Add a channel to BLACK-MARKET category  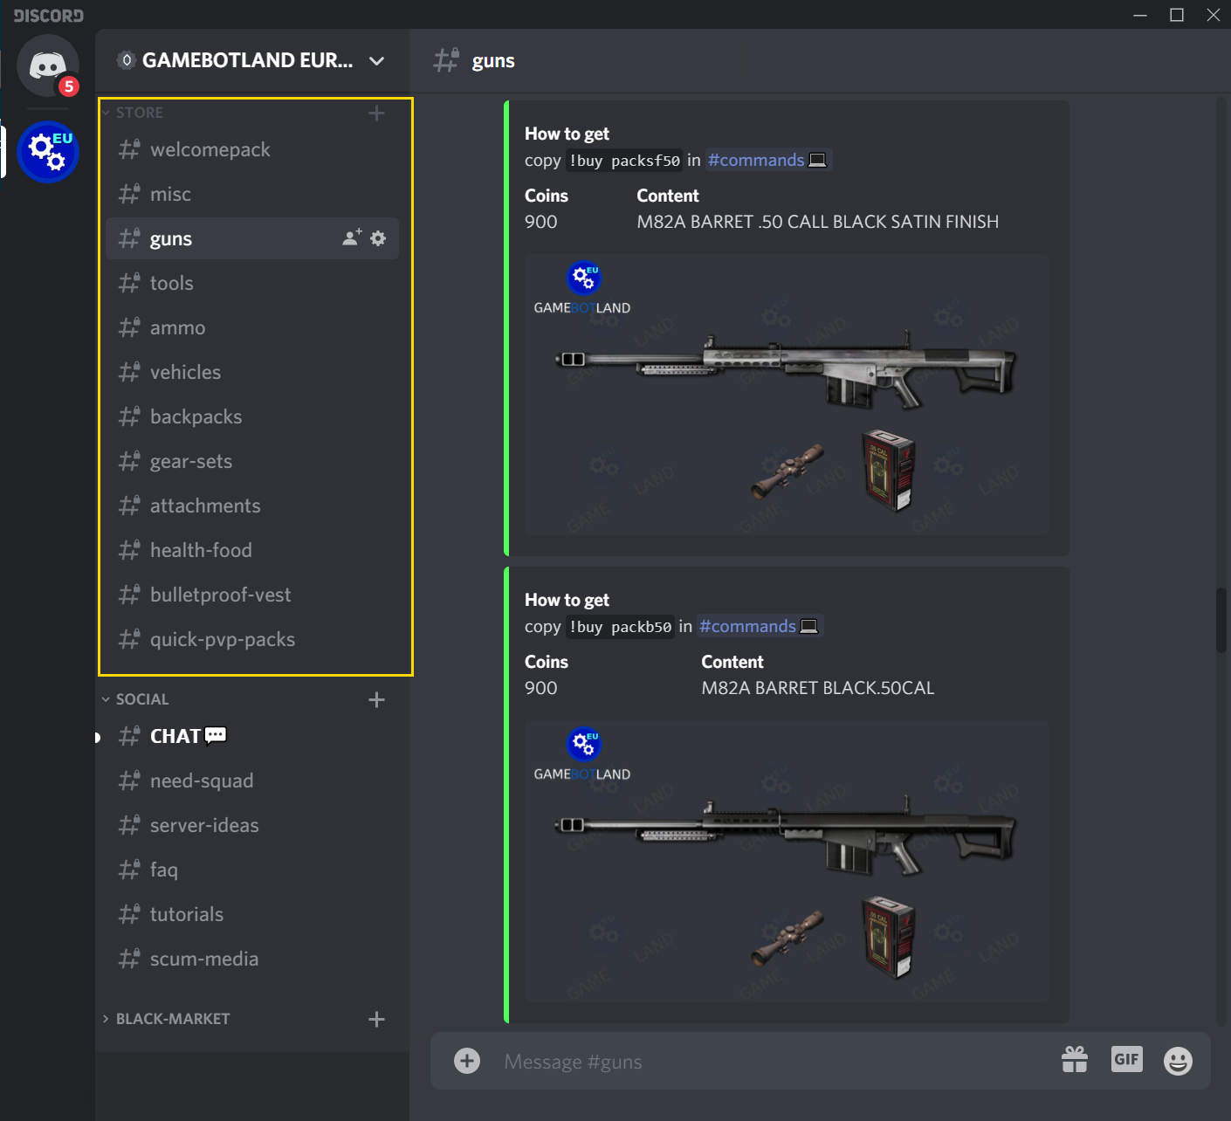pos(376,1019)
